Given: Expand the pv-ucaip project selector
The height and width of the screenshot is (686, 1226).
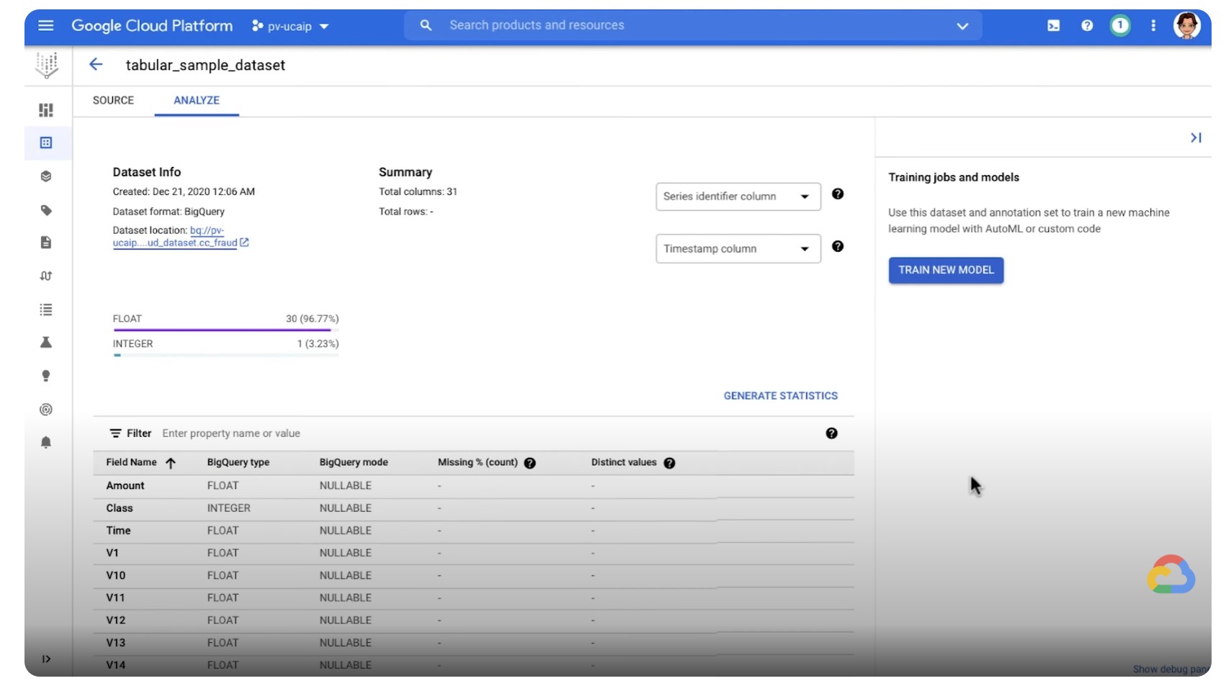Looking at the screenshot, I should pyautogui.click(x=291, y=27).
